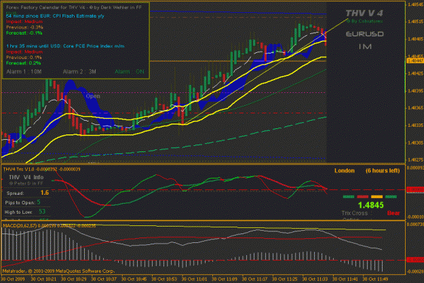
Task: Click the red zero-level tag on the MACD scale
Action: pyautogui.click(x=415, y=260)
